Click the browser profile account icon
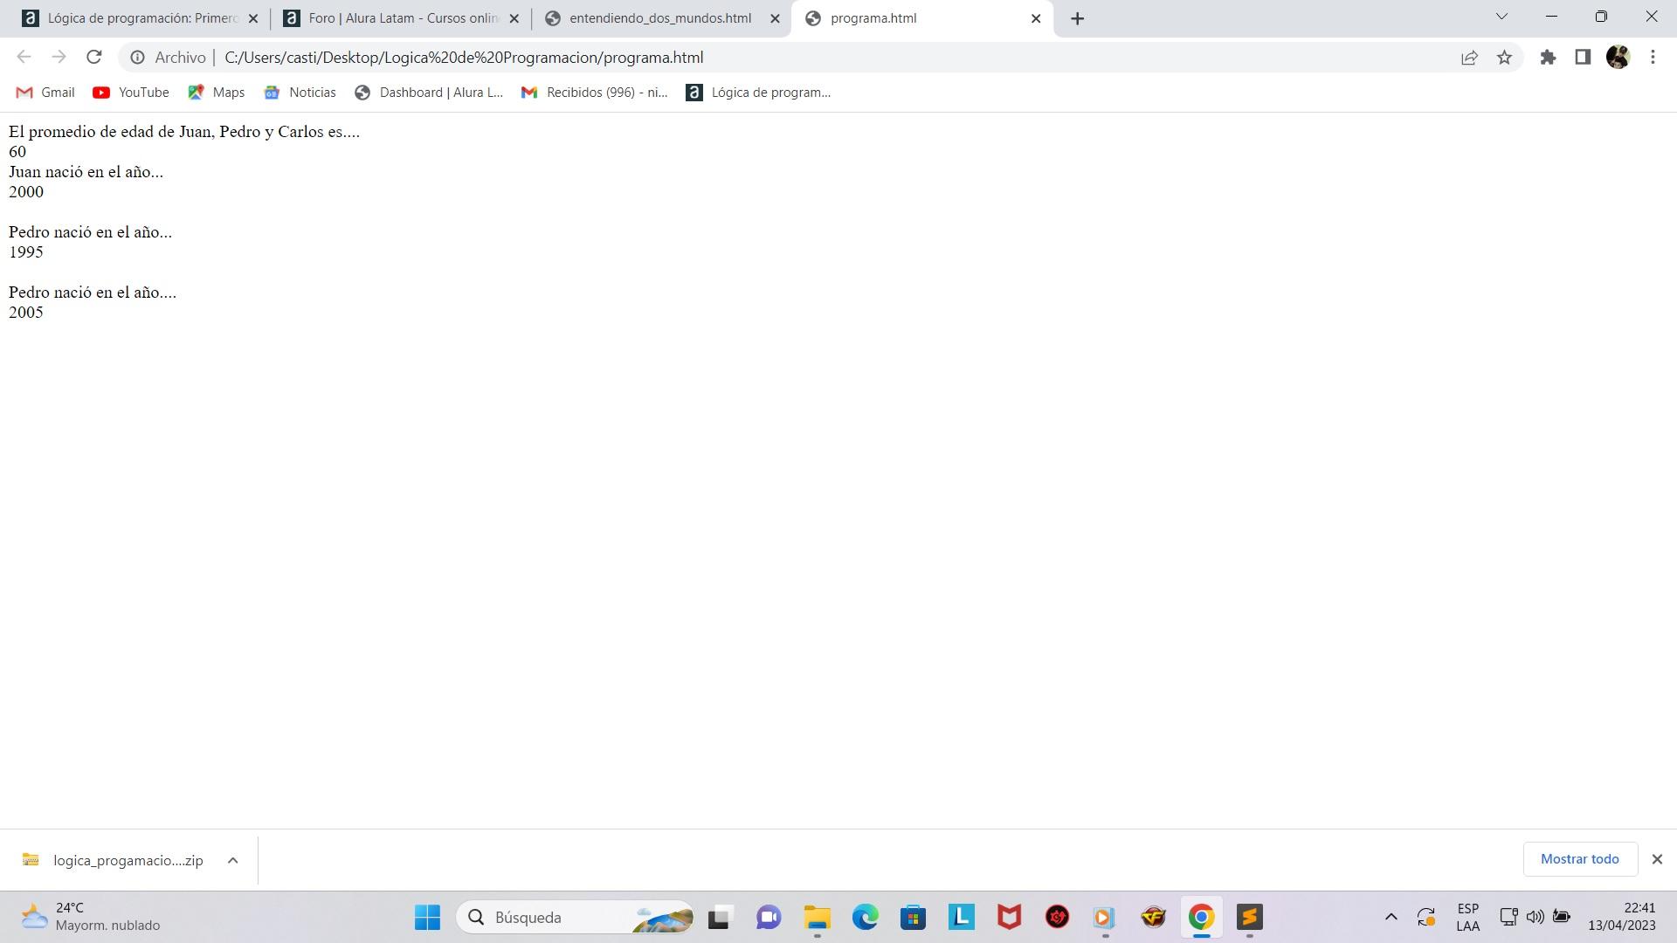The width and height of the screenshot is (1677, 943). click(x=1619, y=57)
